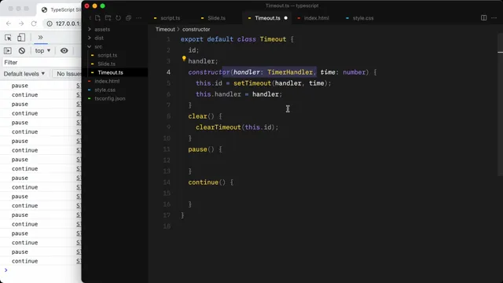
Task: Select the TypeScript browser tab
Action: (x=61, y=10)
